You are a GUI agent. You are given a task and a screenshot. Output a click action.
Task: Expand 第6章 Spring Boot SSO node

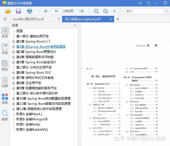13,73
